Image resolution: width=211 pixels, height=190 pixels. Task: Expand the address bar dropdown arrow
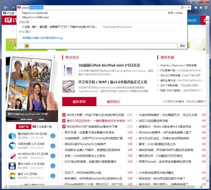tap(185, 8)
